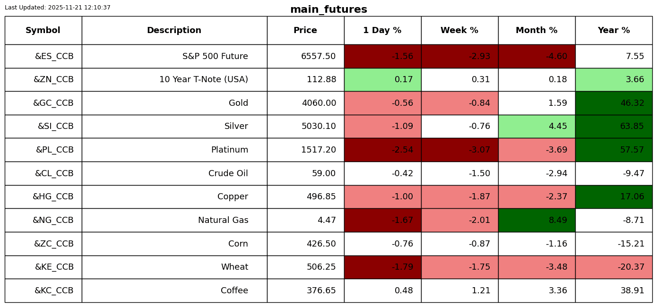This screenshot has height=307, width=657.
Task: Click the main_futures table title
Action: coord(328,9)
